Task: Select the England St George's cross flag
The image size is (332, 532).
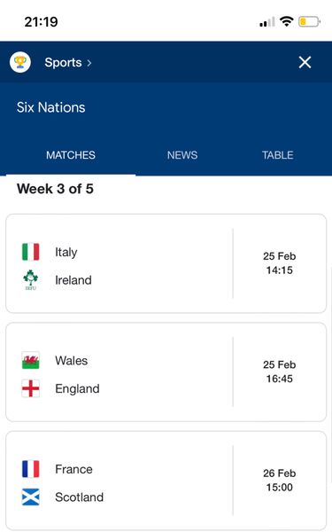Action: (x=30, y=388)
